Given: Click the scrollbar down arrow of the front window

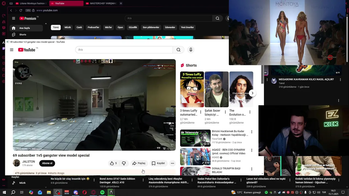Looking at the screenshot, I should coord(262,174).
